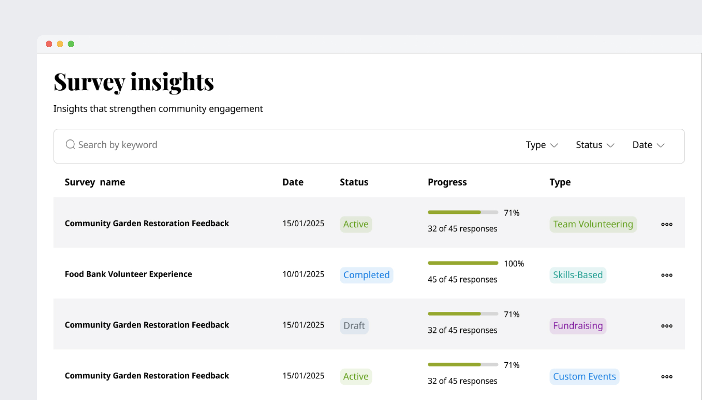Expand the Type filter dropdown
The height and width of the screenshot is (400, 702).
coord(541,145)
